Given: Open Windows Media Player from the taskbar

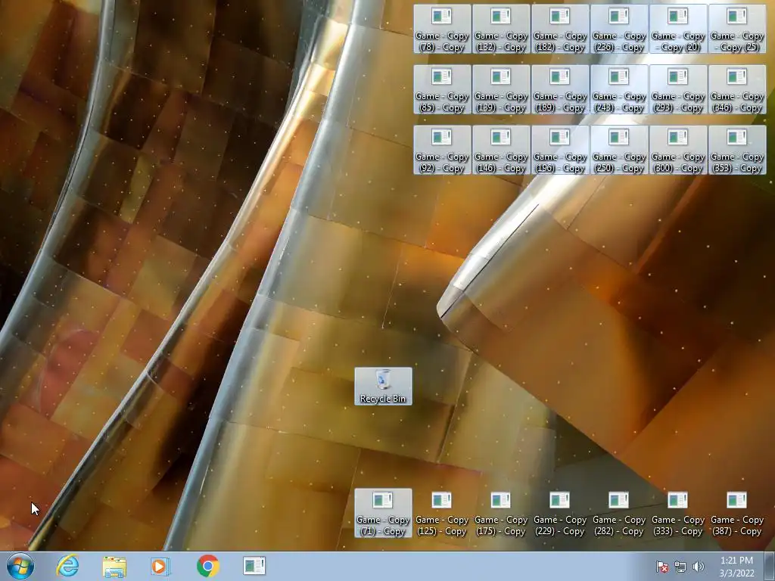Looking at the screenshot, I should (160, 566).
